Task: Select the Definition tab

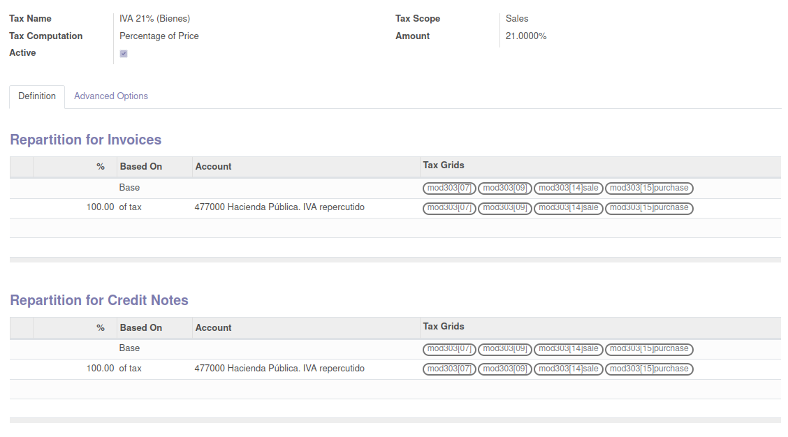Action: [37, 96]
